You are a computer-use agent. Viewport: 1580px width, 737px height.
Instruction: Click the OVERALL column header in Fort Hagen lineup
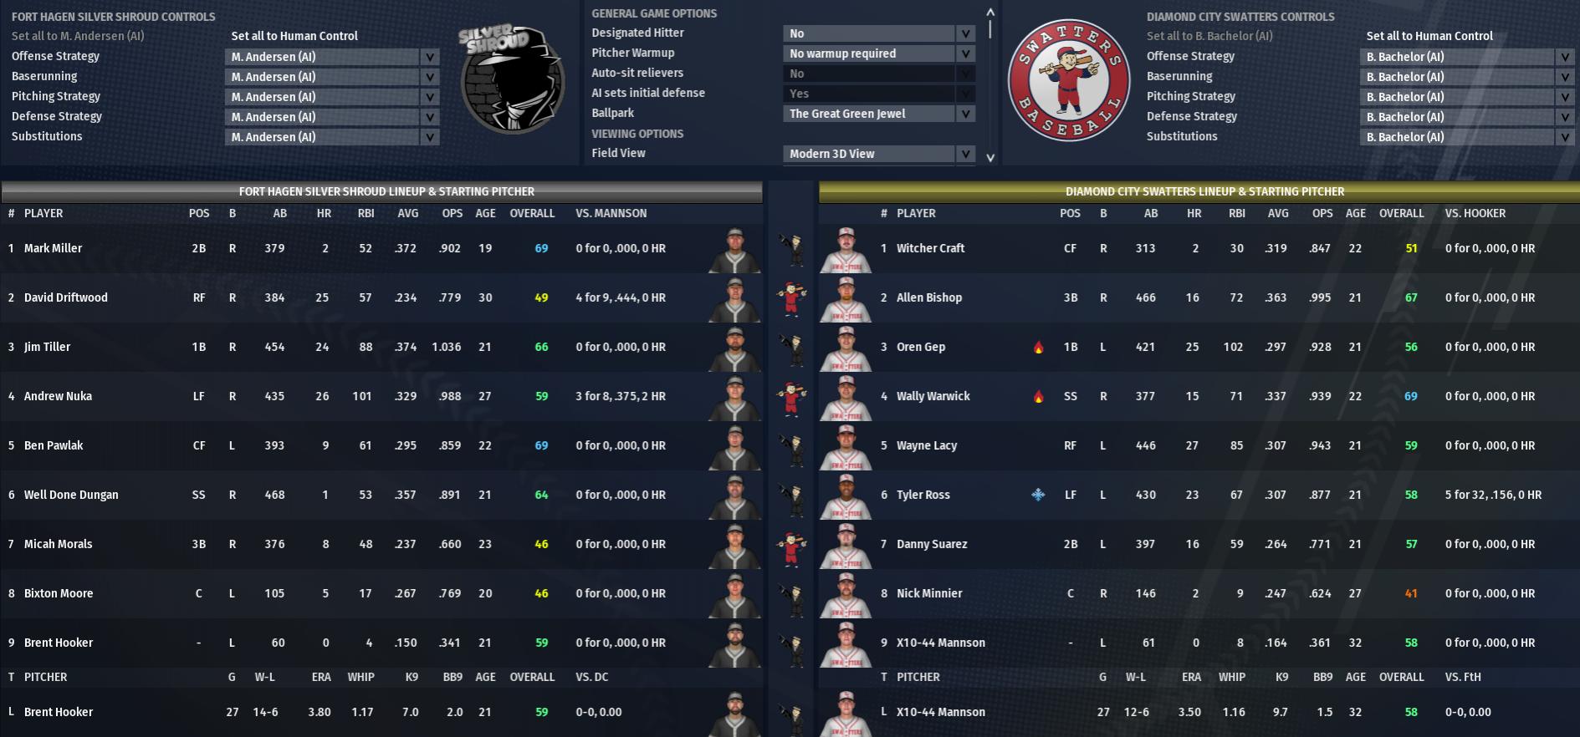tap(532, 213)
